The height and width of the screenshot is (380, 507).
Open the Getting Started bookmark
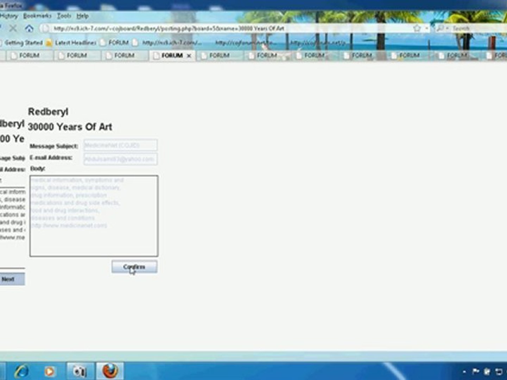click(21, 43)
